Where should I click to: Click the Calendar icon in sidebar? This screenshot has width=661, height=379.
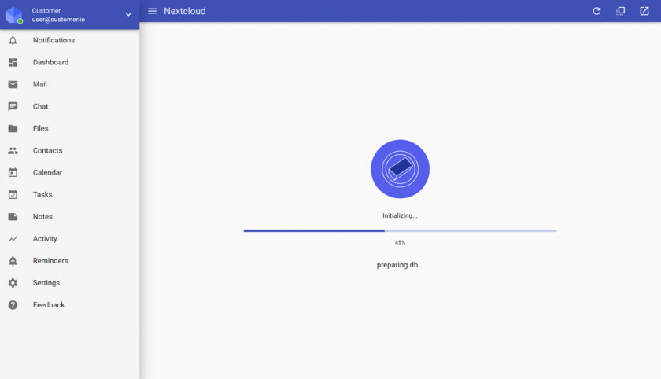13,172
